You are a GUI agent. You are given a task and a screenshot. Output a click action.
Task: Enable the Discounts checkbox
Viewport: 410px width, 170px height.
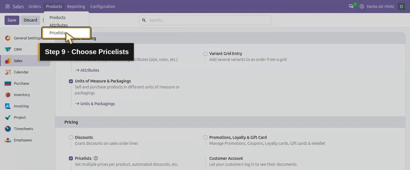coord(71,138)
